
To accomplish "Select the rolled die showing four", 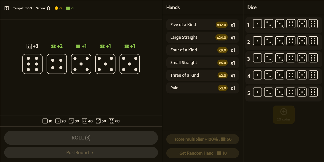I will (x=57, y=64).
